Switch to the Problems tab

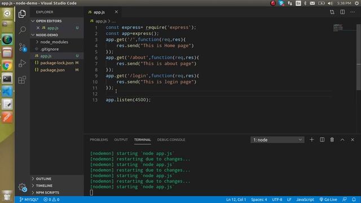[x=99, y=140]
